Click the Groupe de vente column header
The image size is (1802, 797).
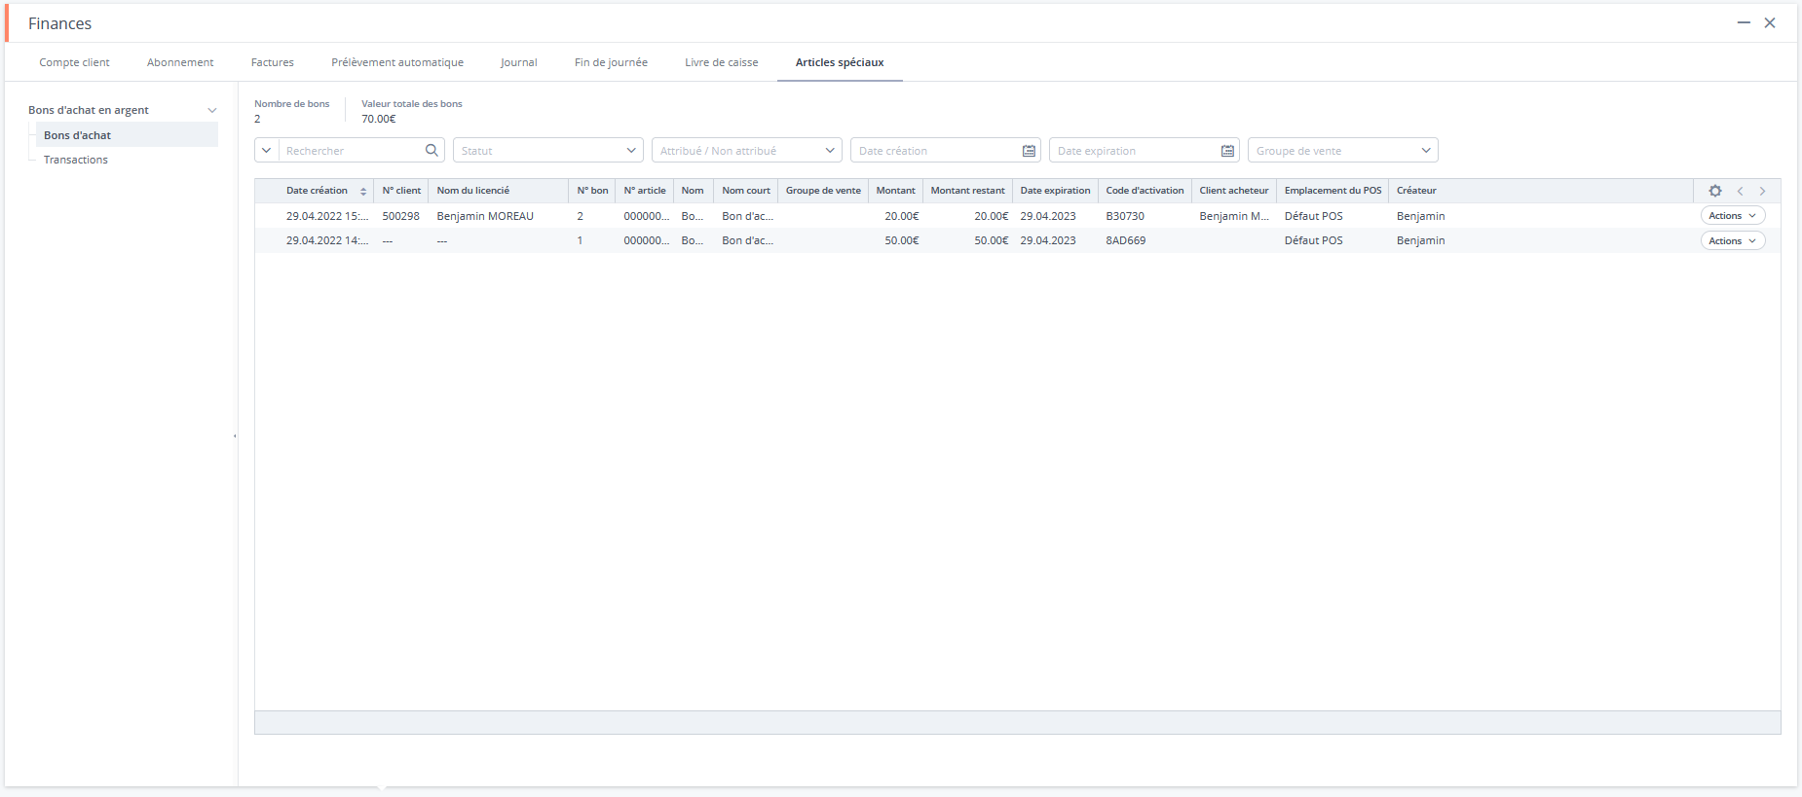click(x=823, y=191)
